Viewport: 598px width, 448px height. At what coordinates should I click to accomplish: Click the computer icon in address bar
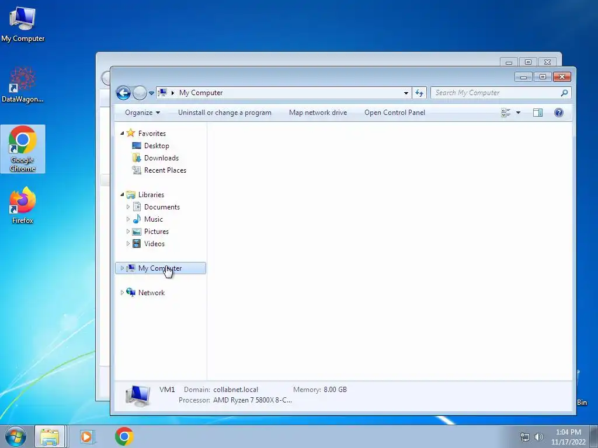pos(162,93)
